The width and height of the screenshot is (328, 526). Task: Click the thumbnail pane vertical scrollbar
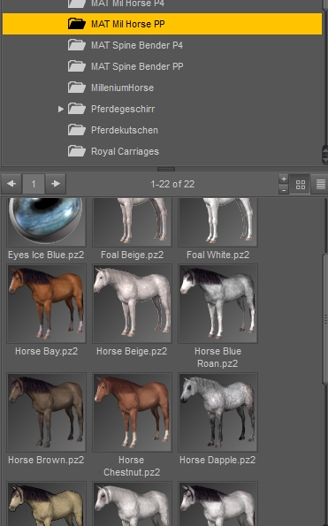(x=324, y=318)
